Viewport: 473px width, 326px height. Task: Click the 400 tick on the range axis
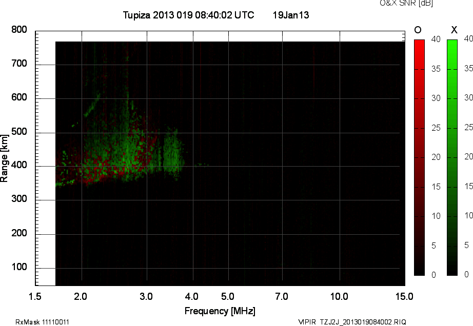pyautogui.click(x=19, y=165)
